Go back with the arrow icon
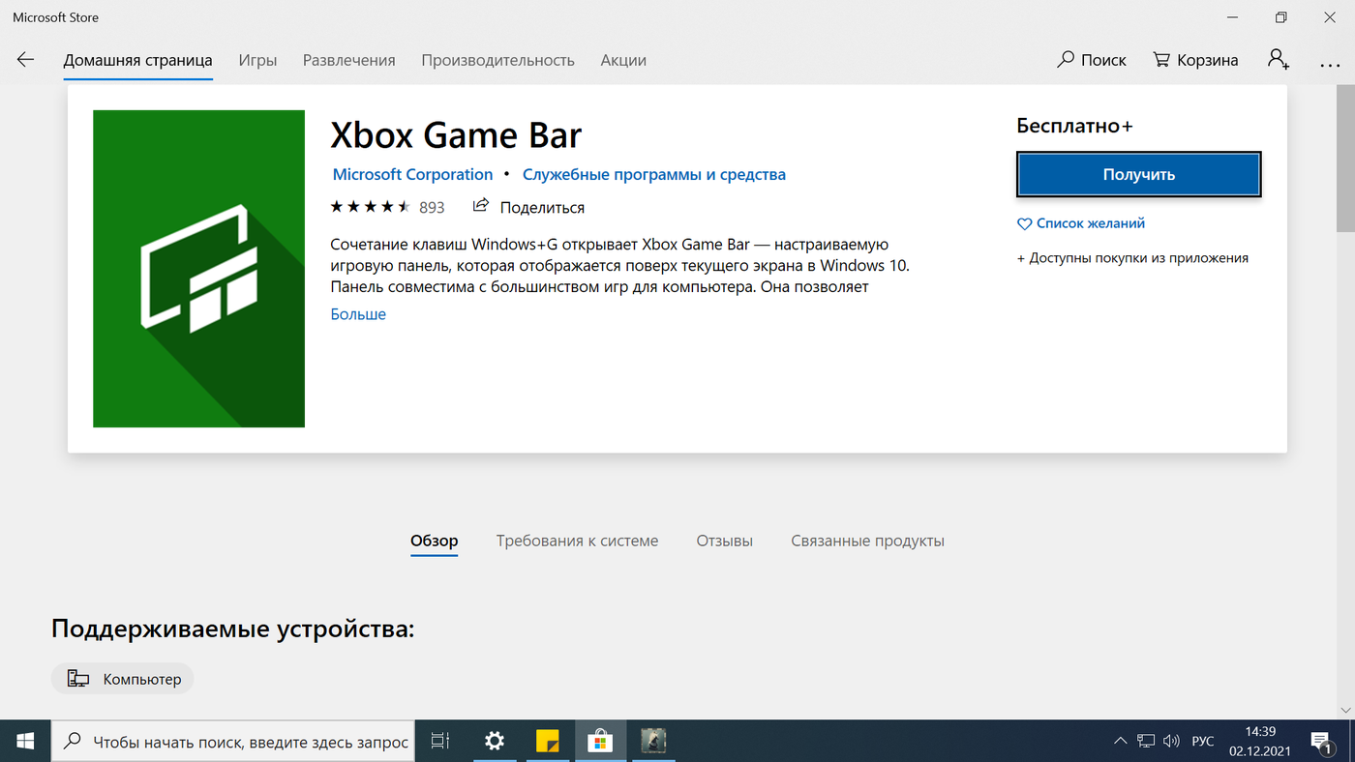This screenshot has height=762, width=1355. click(x=25, y=60)
